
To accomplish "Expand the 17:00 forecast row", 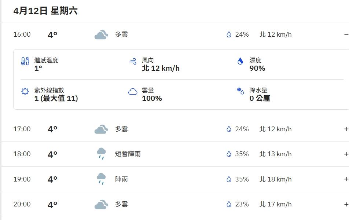I will tap(346, 129).
